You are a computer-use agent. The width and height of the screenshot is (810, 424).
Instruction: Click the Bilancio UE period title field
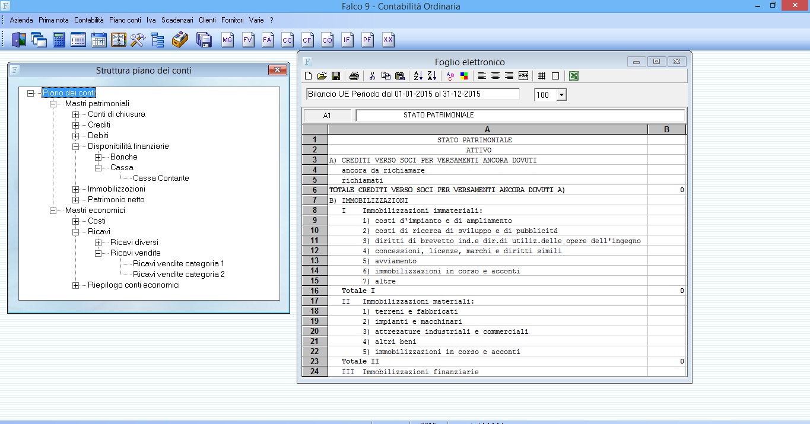click(412, 94)
